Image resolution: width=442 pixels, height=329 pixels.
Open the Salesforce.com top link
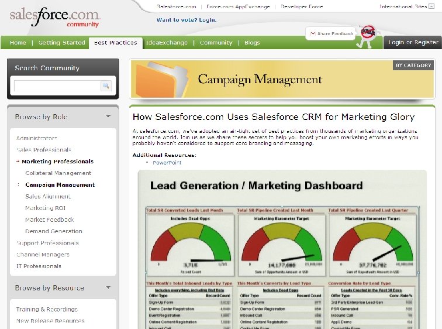(x=176, y=6)
